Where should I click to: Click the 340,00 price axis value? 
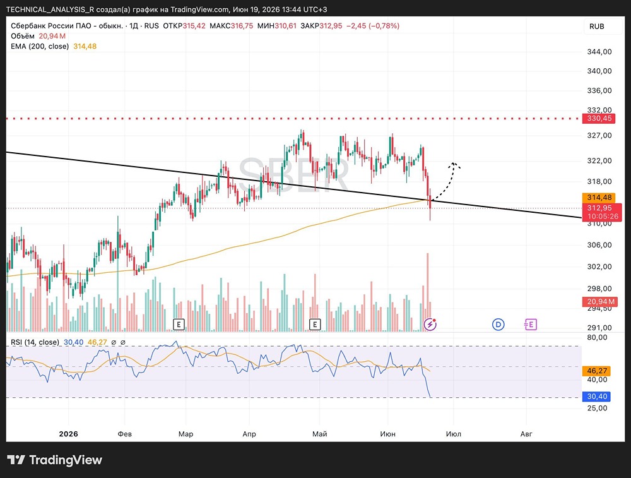click(x=599, y=71)
